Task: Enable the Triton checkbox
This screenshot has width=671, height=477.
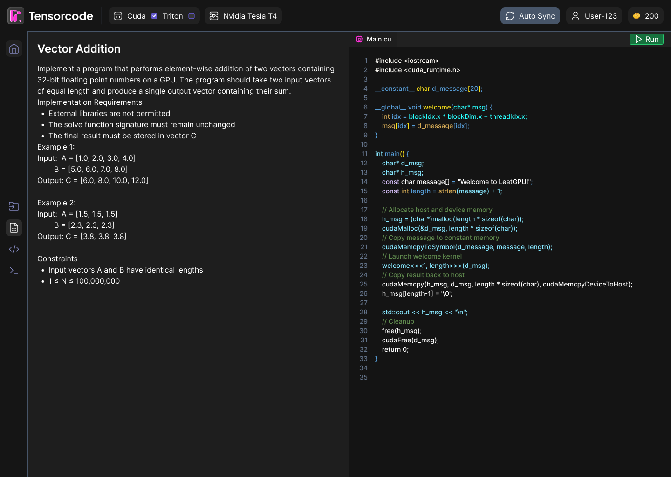Action: pos(192,15)
